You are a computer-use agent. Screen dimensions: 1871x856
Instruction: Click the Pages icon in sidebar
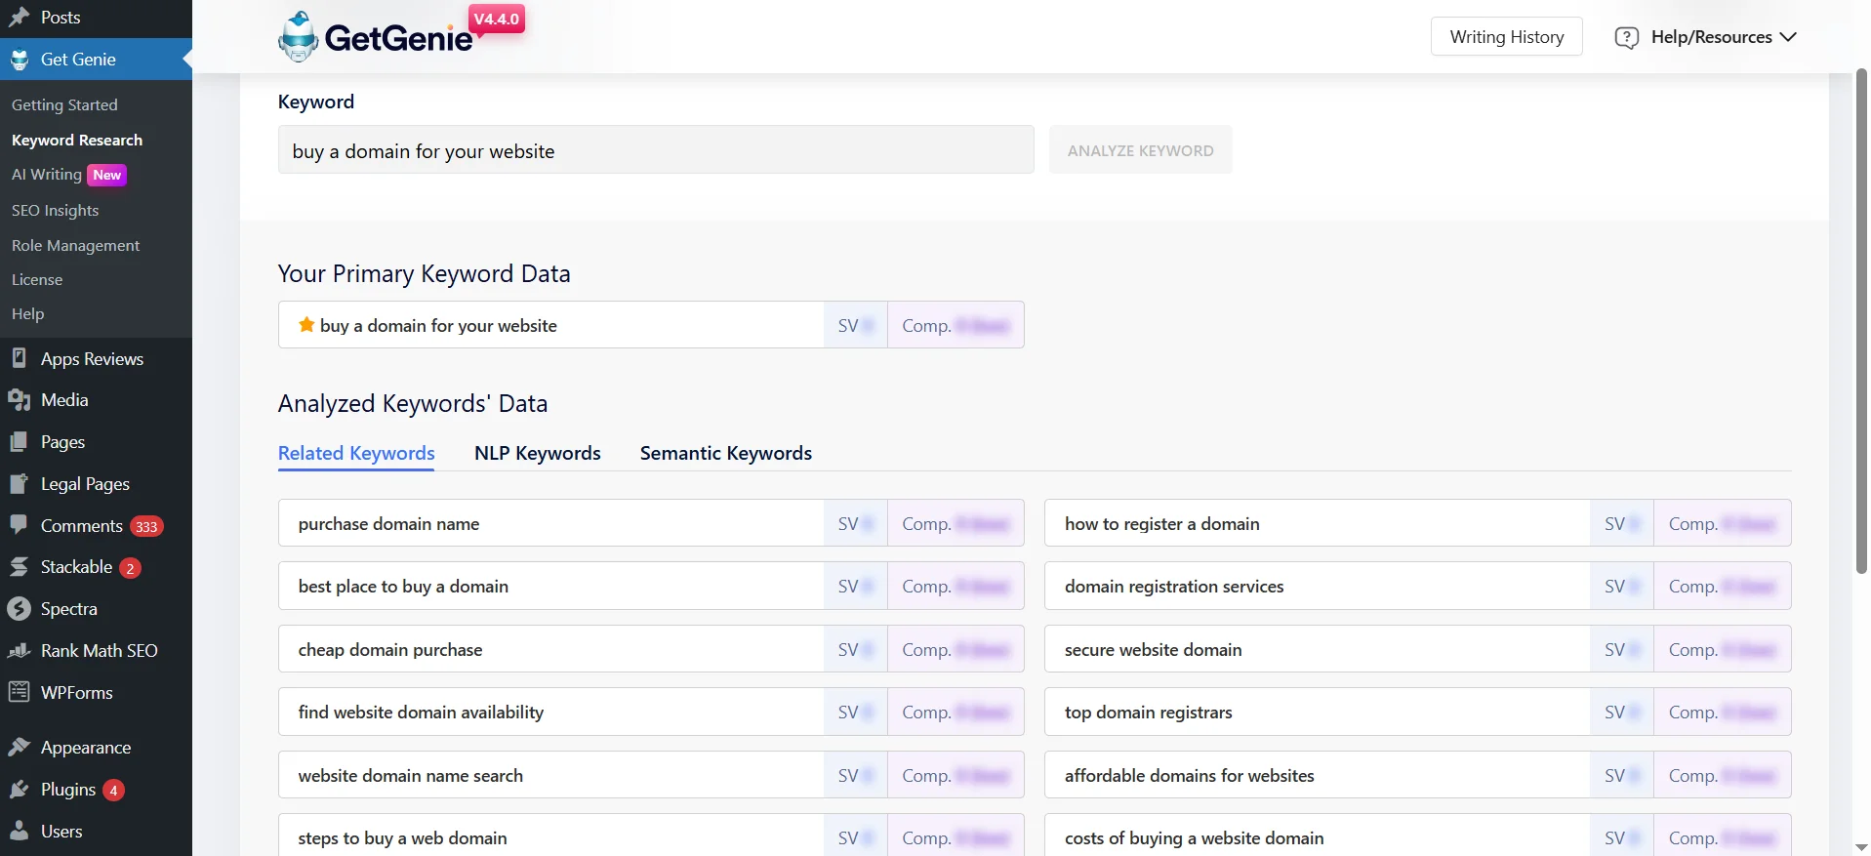click(20, 442)
